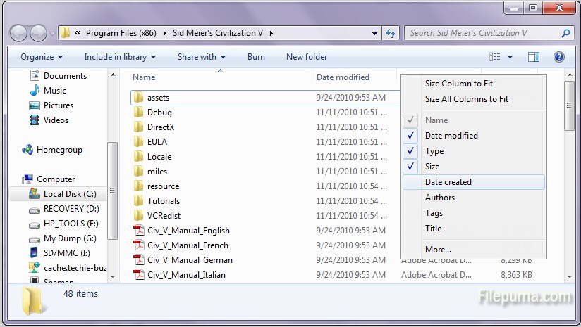The height and width of the screenshot is (327, 581).
Task: Select Size All Columns to Fit
Action: coord(467,99)
